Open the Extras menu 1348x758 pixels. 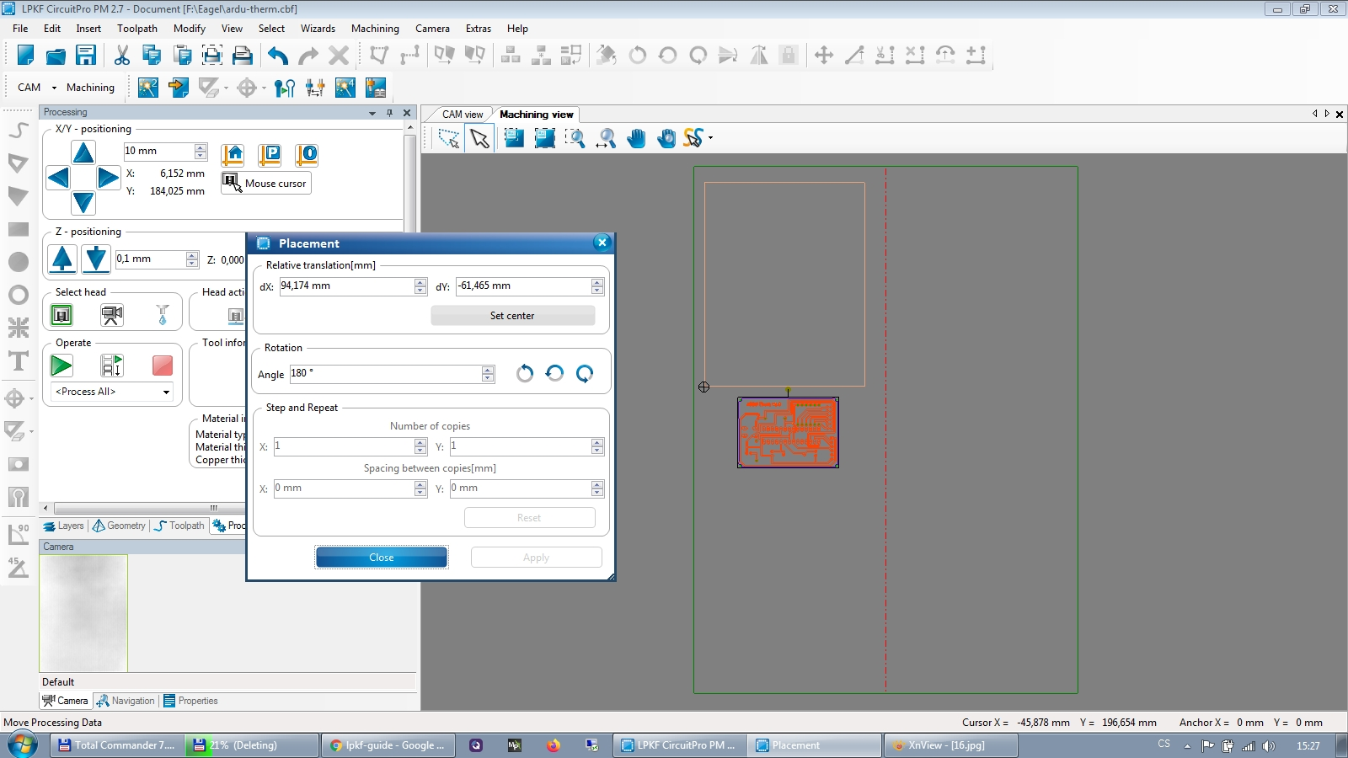tap(478, 29)
